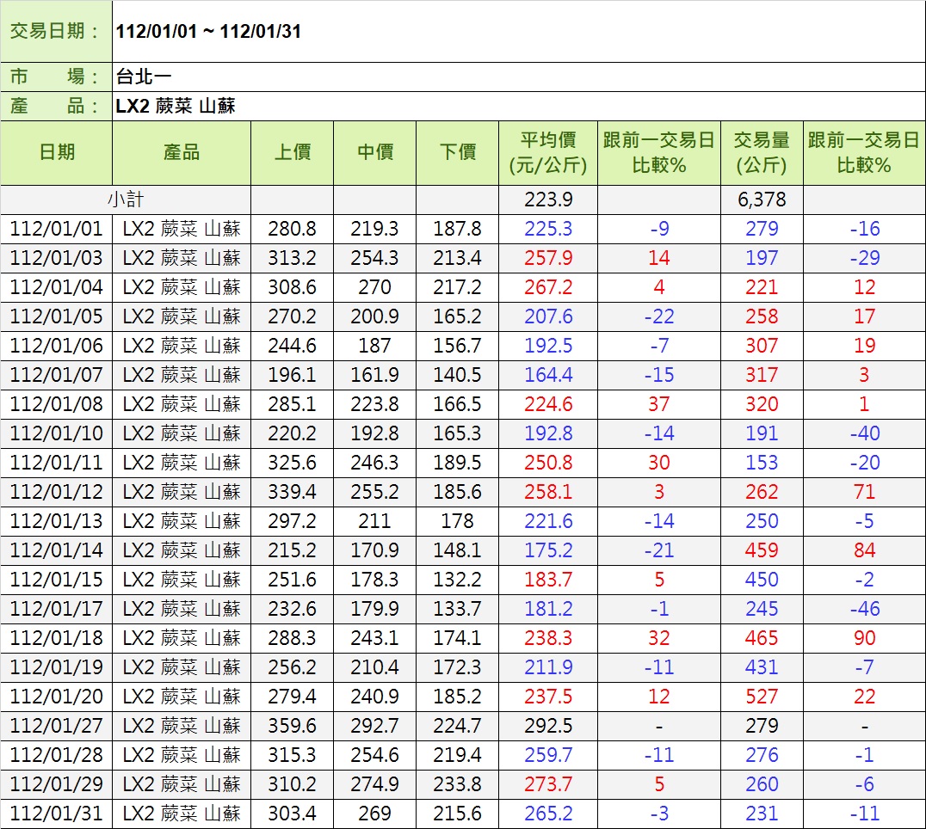Click the 產品 column header
926x829 pixels.
tap(182, 152)
